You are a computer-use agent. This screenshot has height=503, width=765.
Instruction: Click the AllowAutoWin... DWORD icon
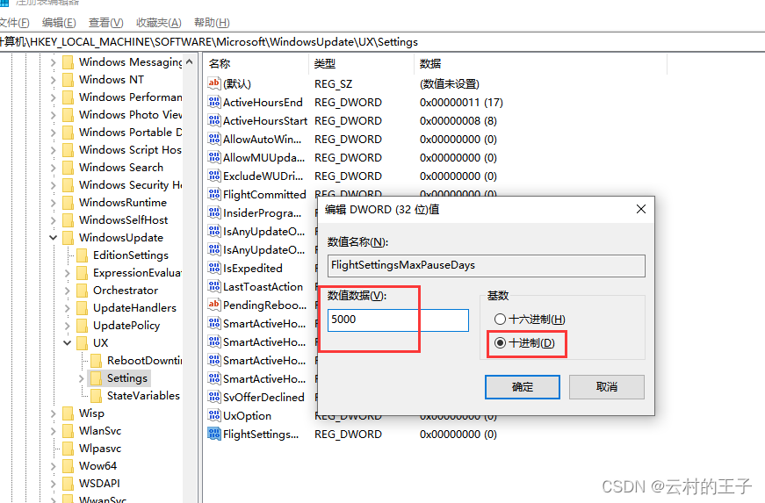tap(214, 139)
